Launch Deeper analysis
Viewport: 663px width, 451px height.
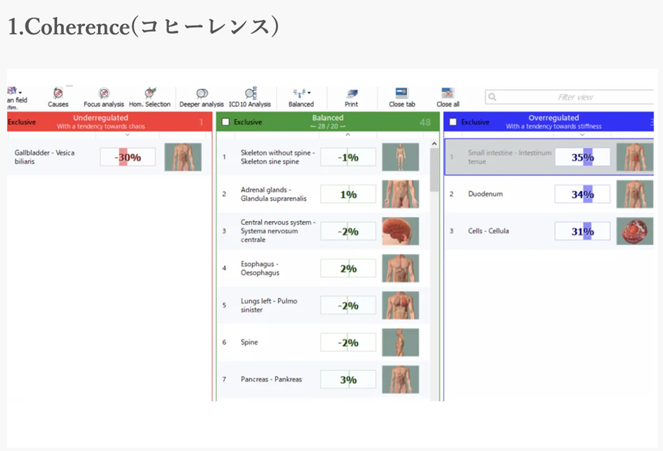pos(201,96)
